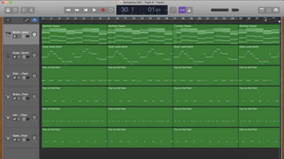Select the Kick drum track icon
The height and width of the screenshot is (159, 284).
point(8,76)
